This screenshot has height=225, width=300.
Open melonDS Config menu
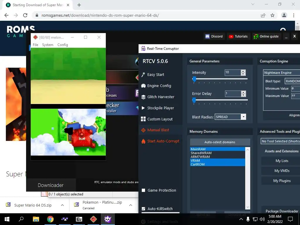tap(63, 45)
